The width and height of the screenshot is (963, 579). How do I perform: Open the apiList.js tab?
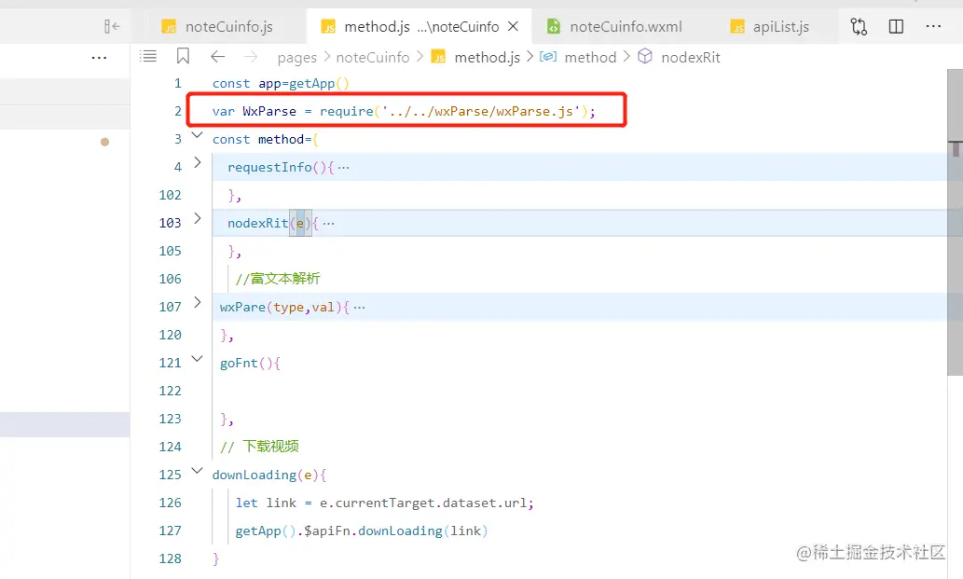(771, 26)
